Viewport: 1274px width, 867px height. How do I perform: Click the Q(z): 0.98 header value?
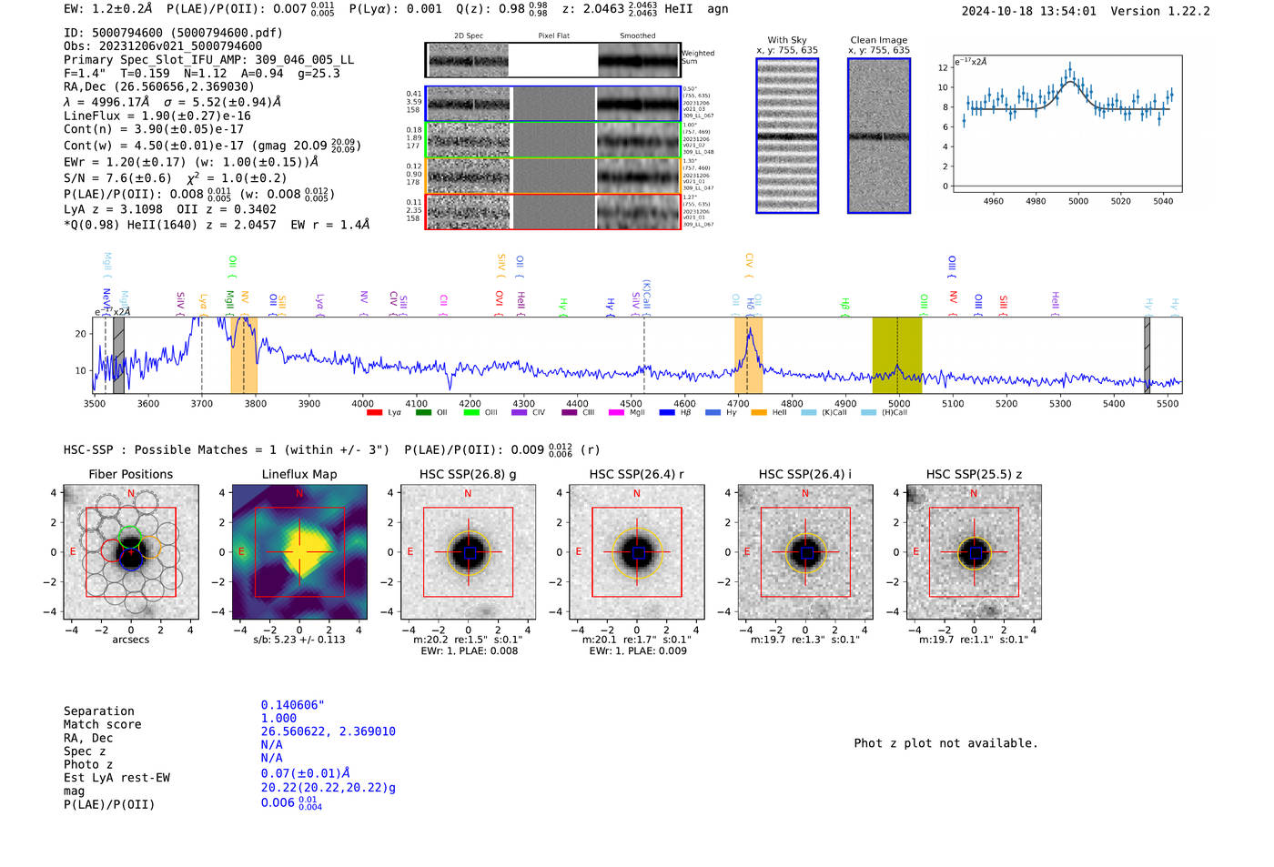[x=502, y=9]
